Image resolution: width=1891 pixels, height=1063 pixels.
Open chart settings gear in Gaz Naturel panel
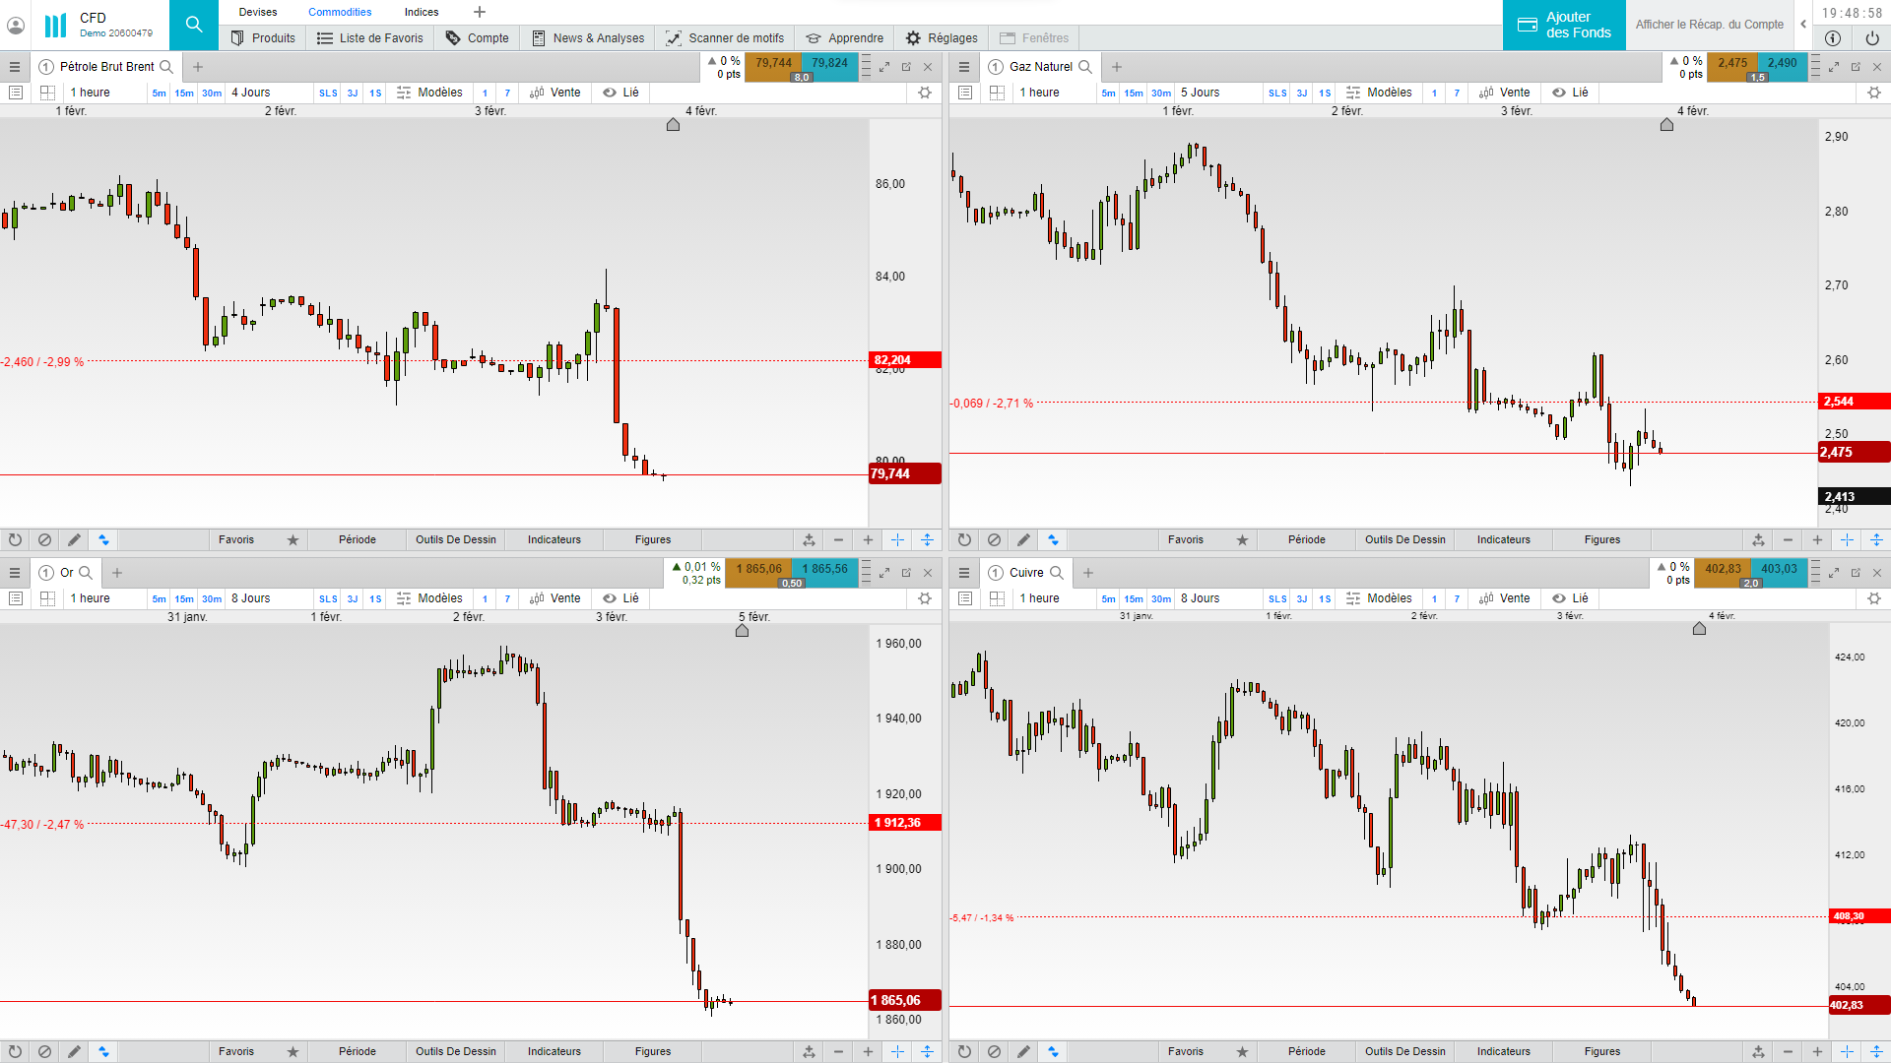[x=1873, y=93]
